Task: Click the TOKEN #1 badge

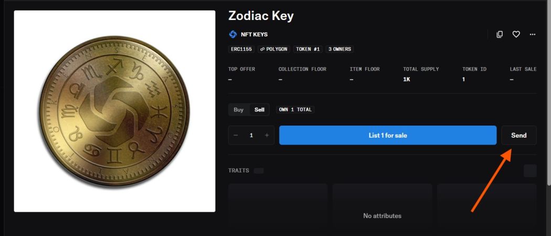Action: pos(308,49)
